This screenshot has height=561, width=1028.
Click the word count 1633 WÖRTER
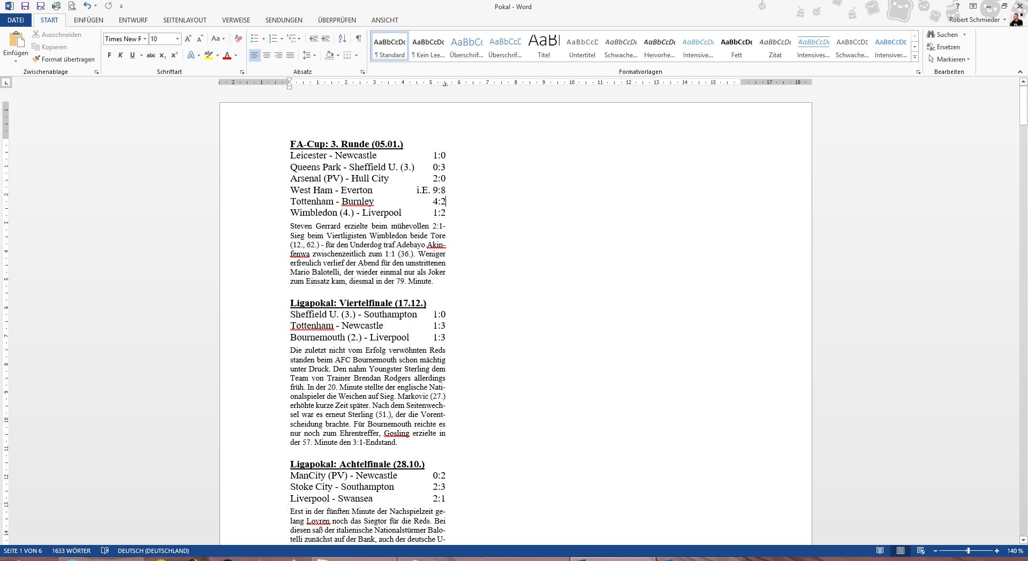pos(71,551)
